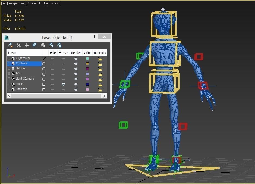Click the Add Selected Objects to Layer icon
The image size is (255, 184).
tap(27, 45)
